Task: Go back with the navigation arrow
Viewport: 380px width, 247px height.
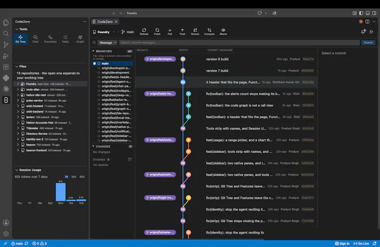Action: (x=114, y=13)
